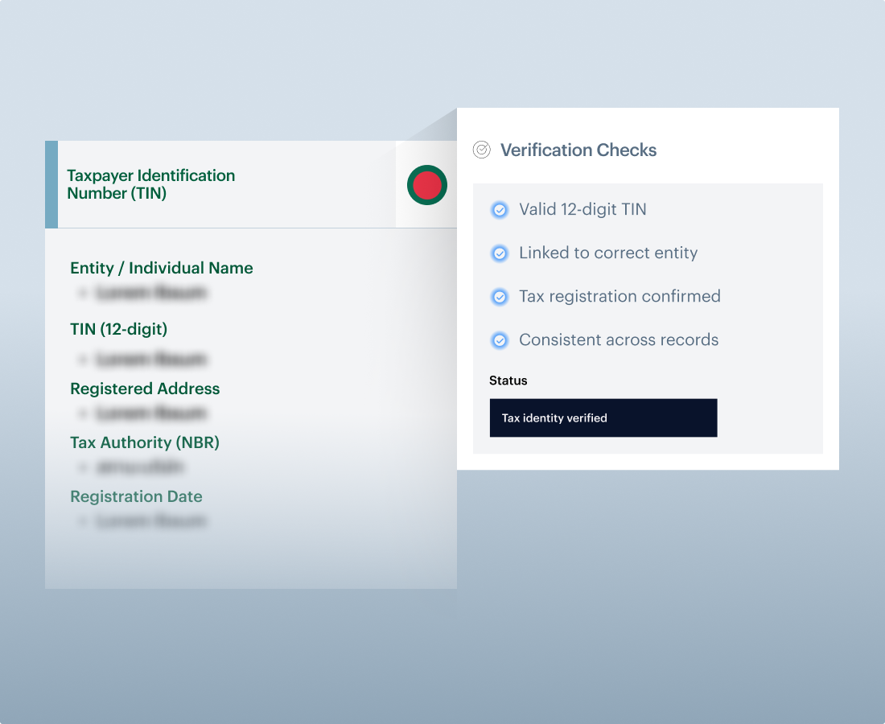Click the Tax Authority (NBR) label
The height and width of the screenshot is (724, 885).
[145, 443]
